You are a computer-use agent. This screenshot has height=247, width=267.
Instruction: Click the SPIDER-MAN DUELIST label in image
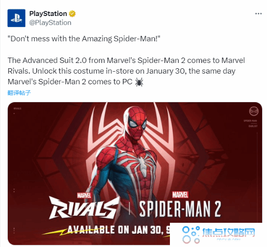[250, 123]
